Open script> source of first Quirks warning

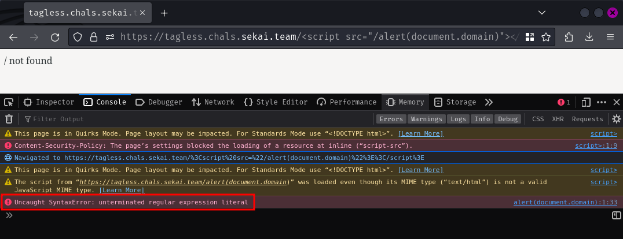[604, 133]
